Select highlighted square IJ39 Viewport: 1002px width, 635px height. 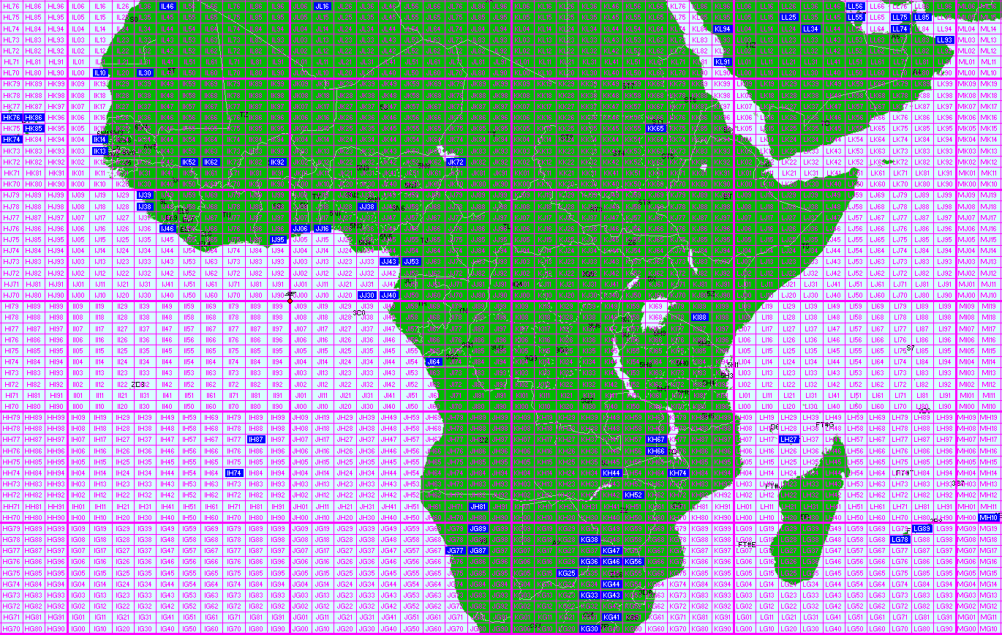145,195
